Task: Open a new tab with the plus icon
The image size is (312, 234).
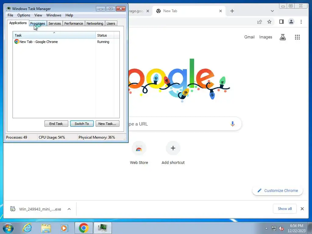Action: coord(232,11)
